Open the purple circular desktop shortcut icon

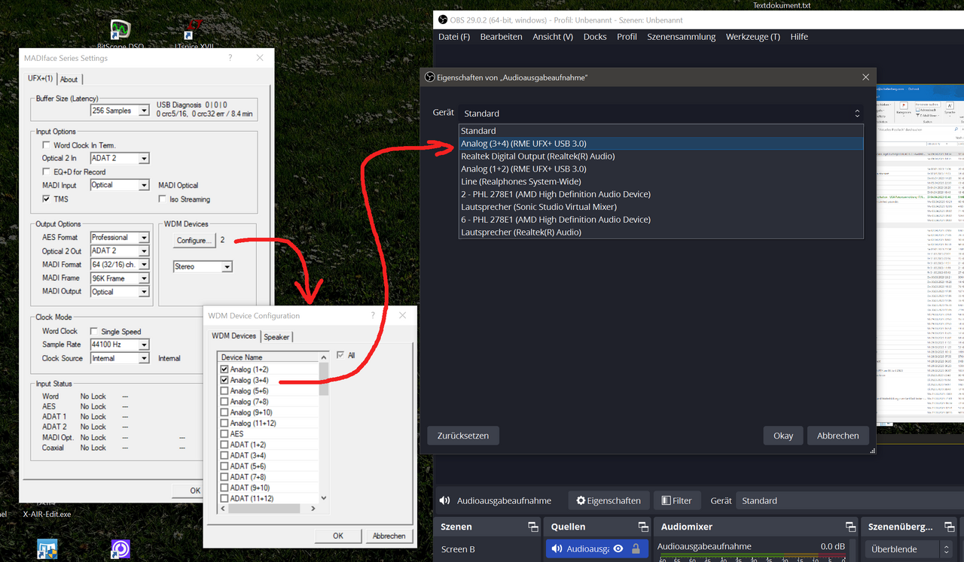pyautogui.click(x=120, y=549)
